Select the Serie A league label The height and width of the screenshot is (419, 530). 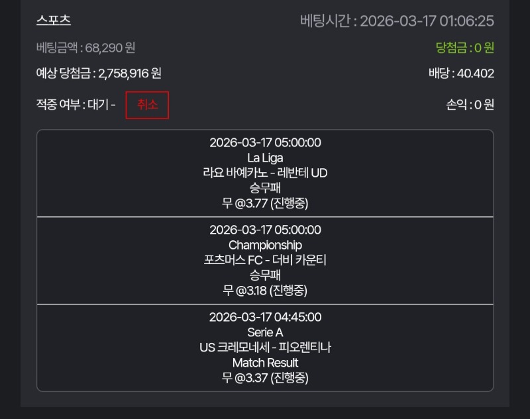tap(265, 332)
